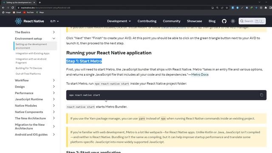The width and height of the screenshot is (272, 153).
Task: Copy the npx react-native start code
Action: point(261,95)
